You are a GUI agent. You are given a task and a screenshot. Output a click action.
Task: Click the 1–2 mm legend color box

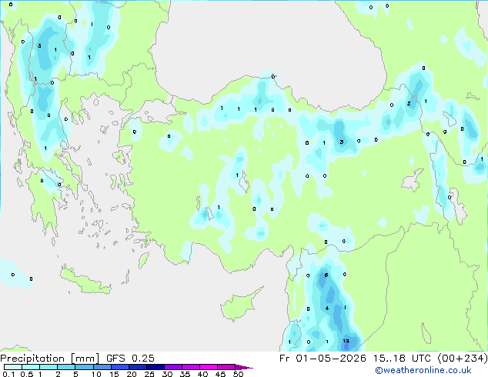[48, 367]
